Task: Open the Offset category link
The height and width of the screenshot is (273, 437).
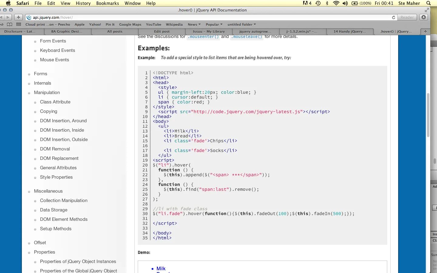Action: point(40,243)
